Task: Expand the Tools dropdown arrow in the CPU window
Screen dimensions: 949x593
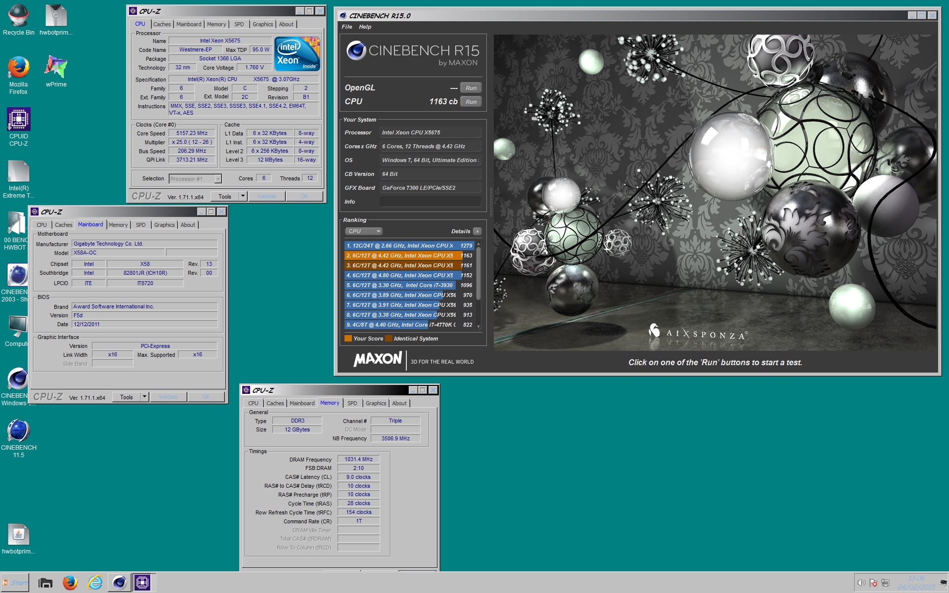Action: [x=243, y=196]
